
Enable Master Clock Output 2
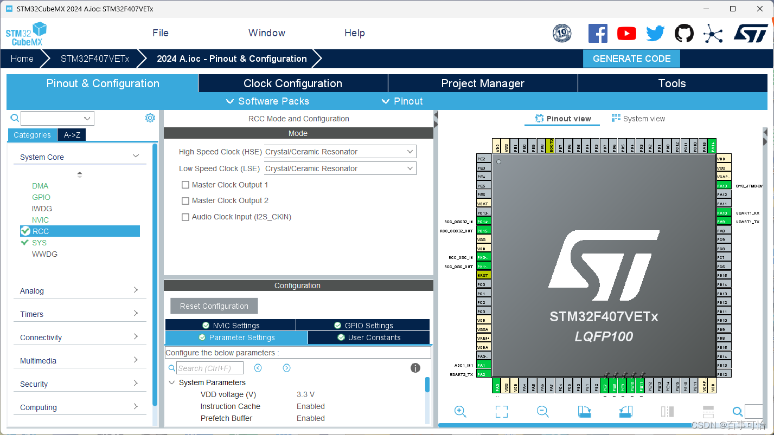(185, 200)
